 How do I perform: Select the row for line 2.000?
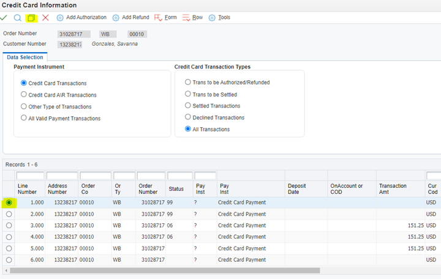(x=9, y=214)
